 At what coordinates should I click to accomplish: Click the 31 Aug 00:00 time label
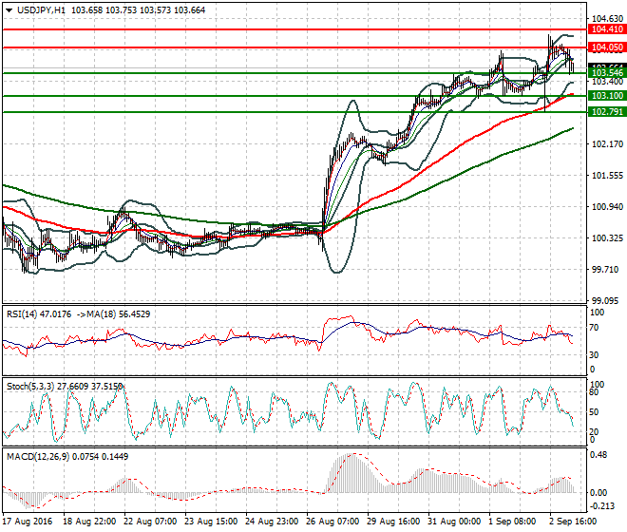click(454, 522)
